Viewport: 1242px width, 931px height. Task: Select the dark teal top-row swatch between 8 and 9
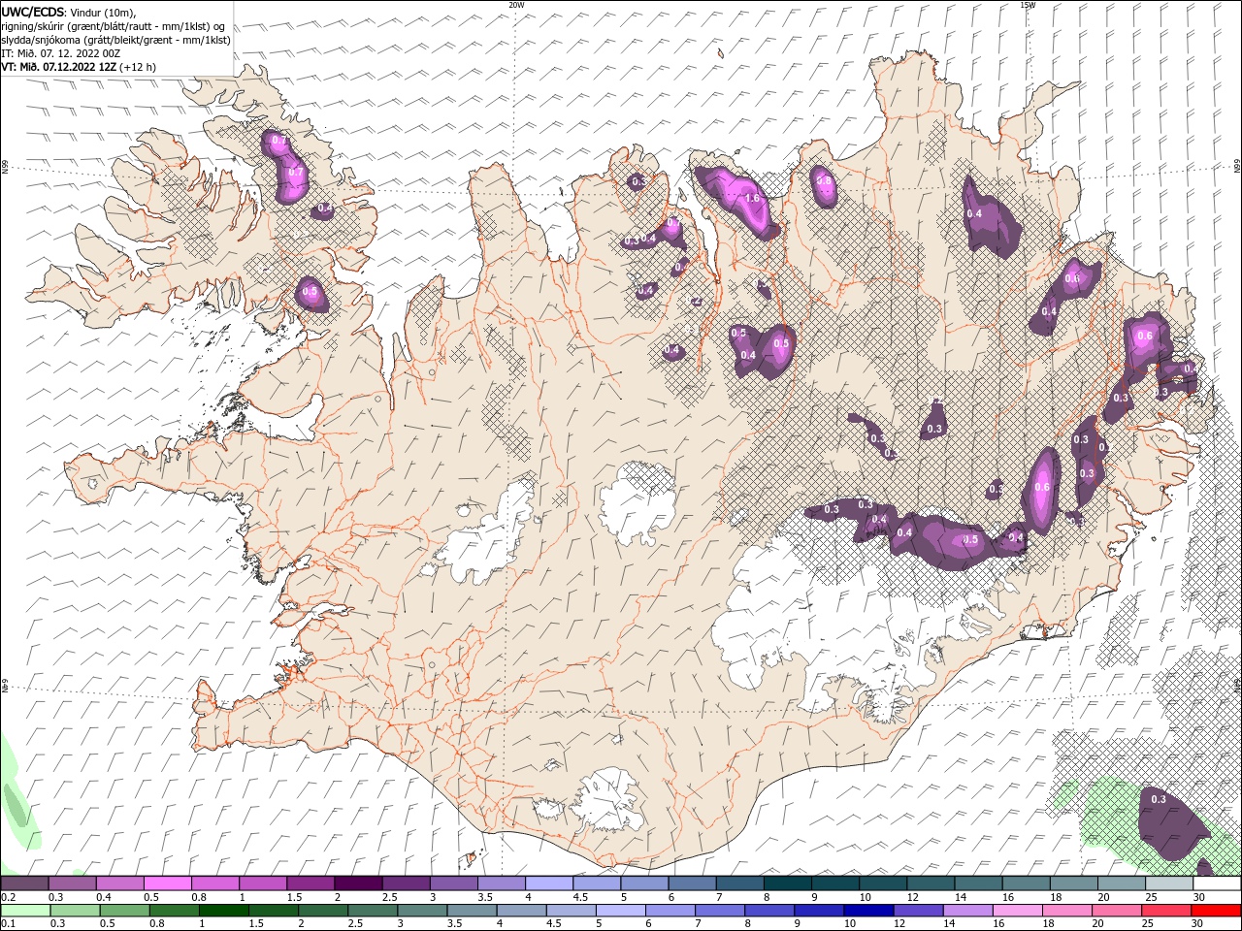(x=787, y=883)
